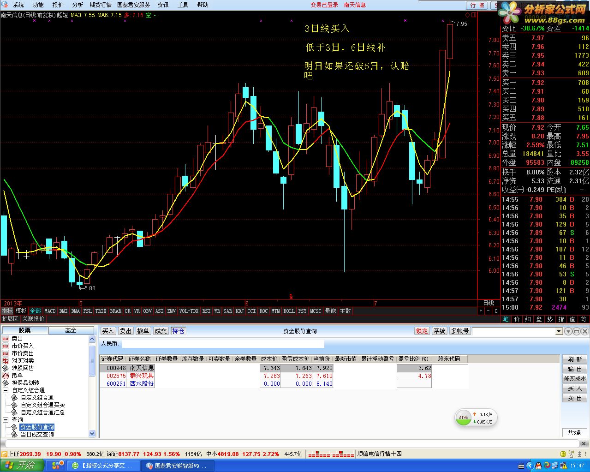Click the zoom-out minus icon under the chart
590x472 pixels.
(x=489, y=311)
